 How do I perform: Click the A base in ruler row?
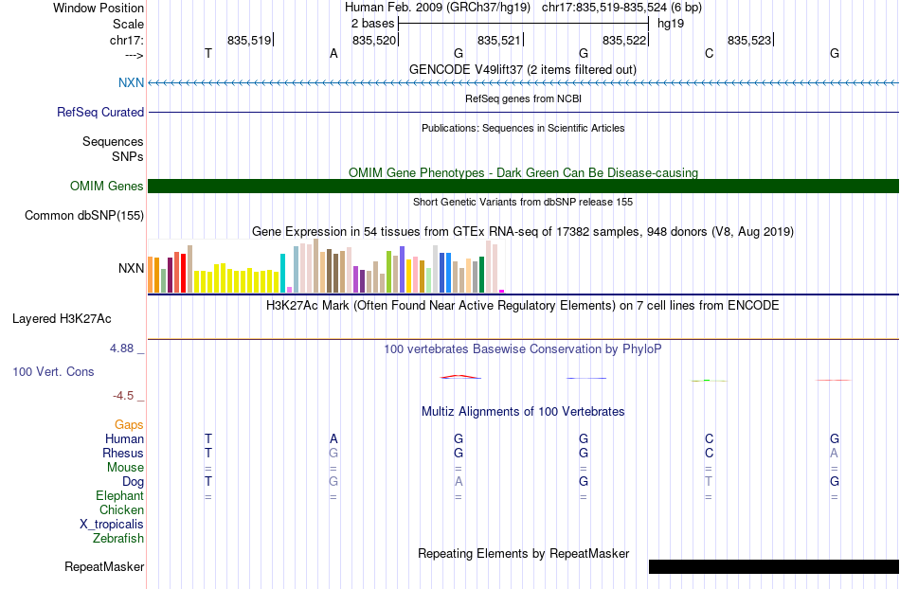click(333, 53)
